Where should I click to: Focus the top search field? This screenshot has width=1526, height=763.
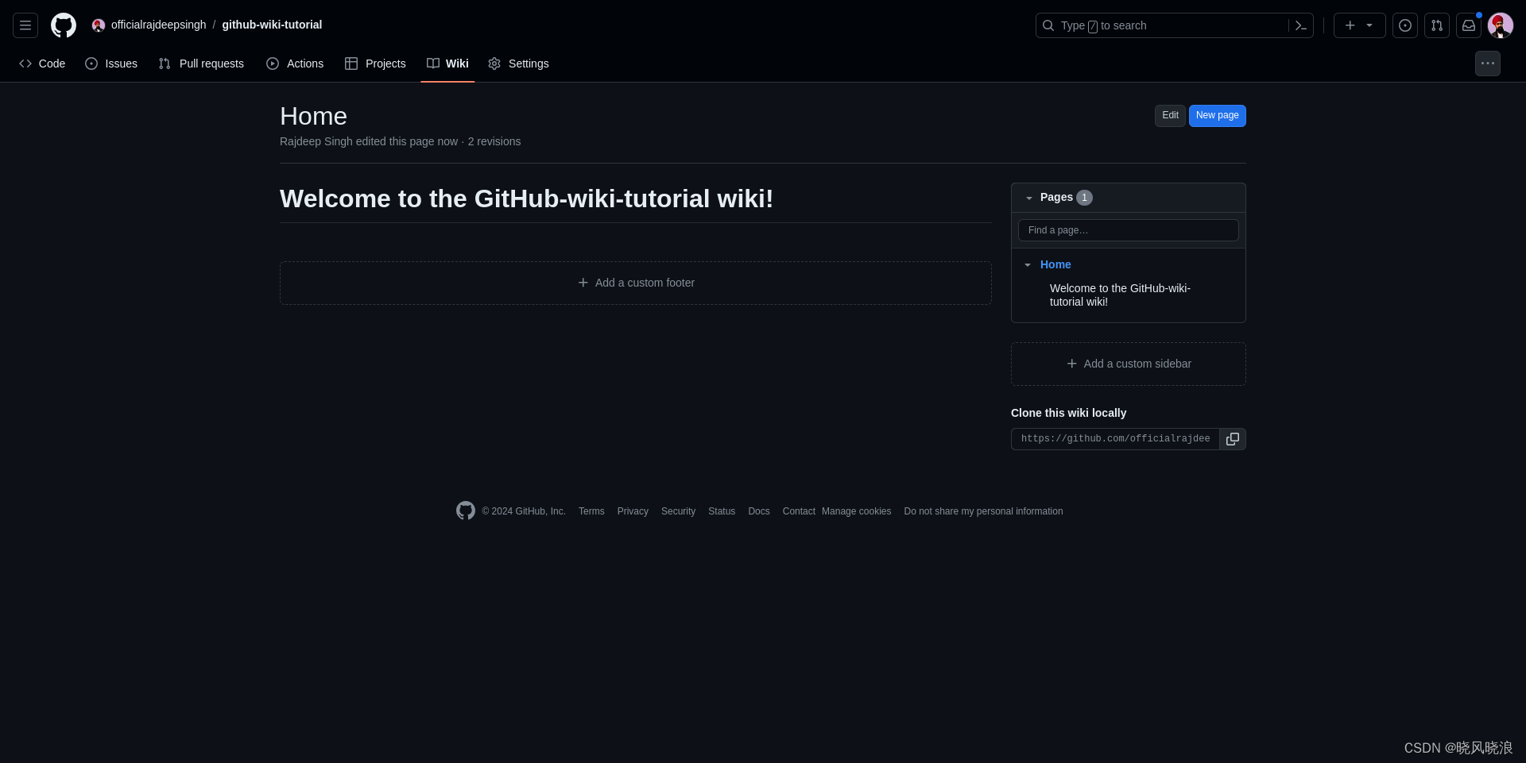pos(1174,25)
